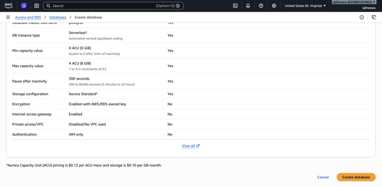The image size is (382, 187).
Task: Click the Create database button
Action: point(356,177)
